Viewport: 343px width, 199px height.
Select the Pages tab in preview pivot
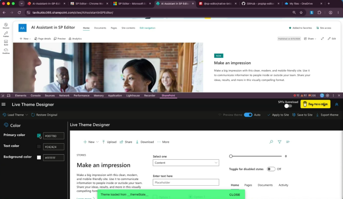tap(248, 185)
